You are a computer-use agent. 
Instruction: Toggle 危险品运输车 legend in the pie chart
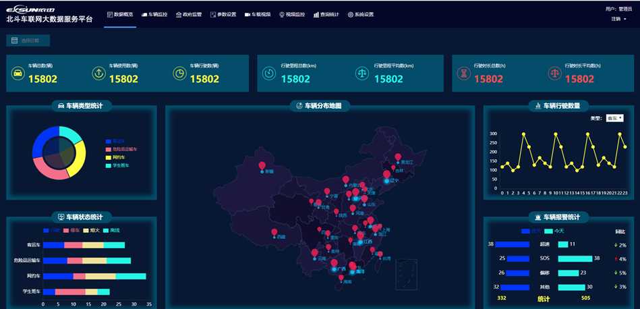[x=121, y=149]
